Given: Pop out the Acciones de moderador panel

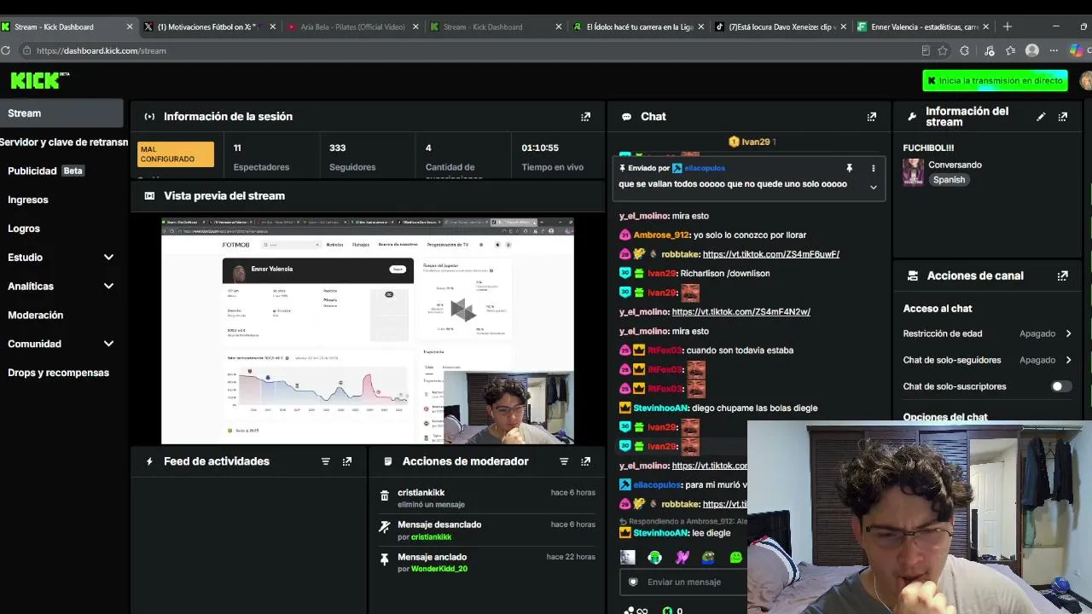Looking at the screenshot, I should (585, 461).
